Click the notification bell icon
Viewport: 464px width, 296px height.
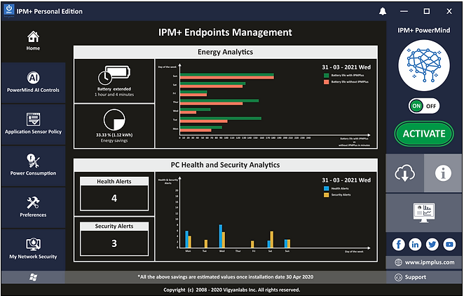point(383,12)
